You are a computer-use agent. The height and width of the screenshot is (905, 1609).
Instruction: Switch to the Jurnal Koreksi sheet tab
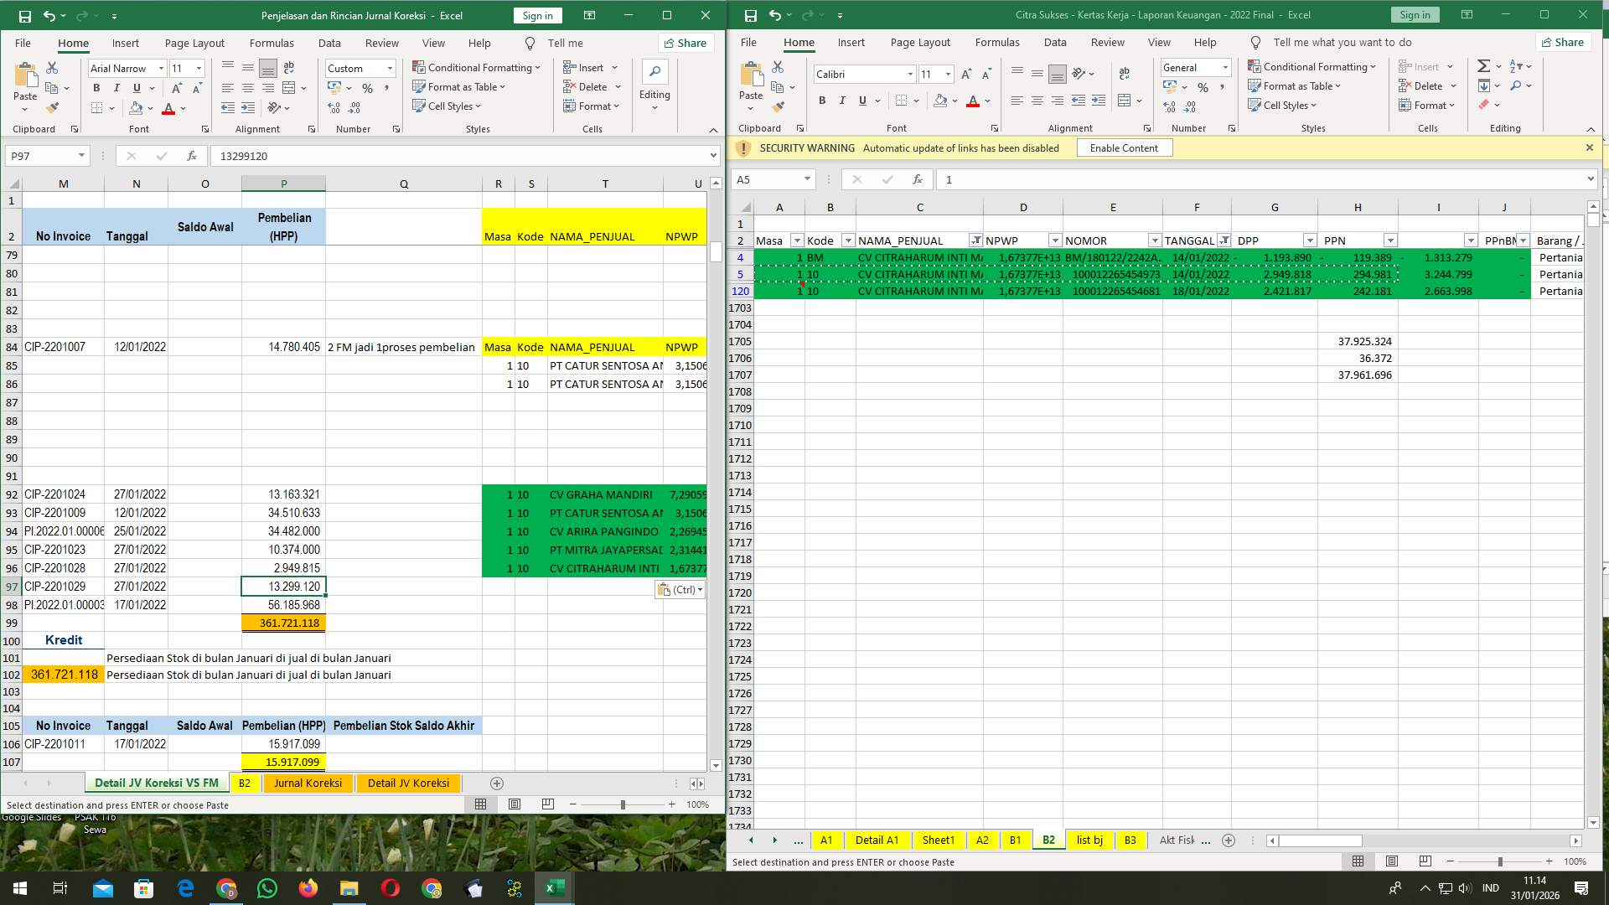[308, 783]
